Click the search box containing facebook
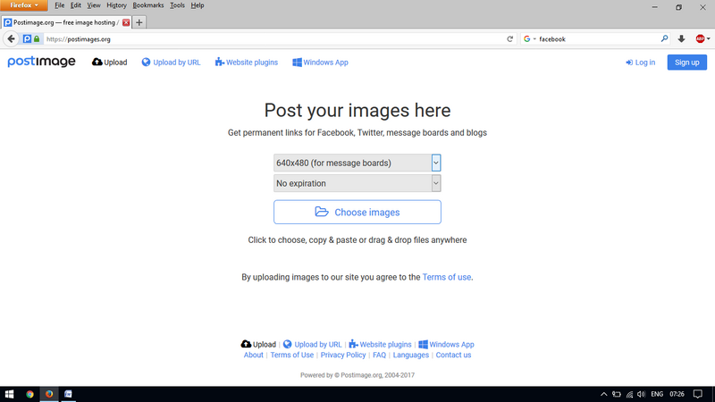The width and height of the screenshot is (715, 402). (x=597, y=39)
